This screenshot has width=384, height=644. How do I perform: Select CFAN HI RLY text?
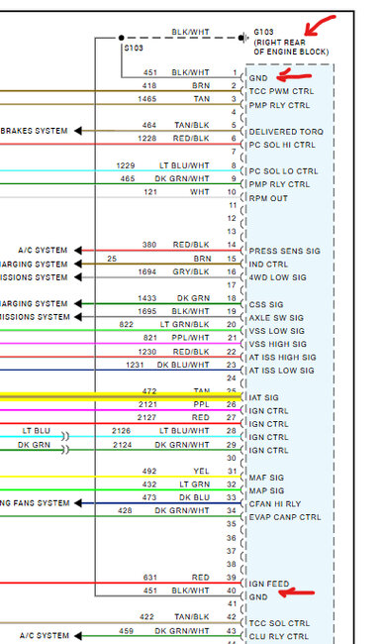coord(275,503)
